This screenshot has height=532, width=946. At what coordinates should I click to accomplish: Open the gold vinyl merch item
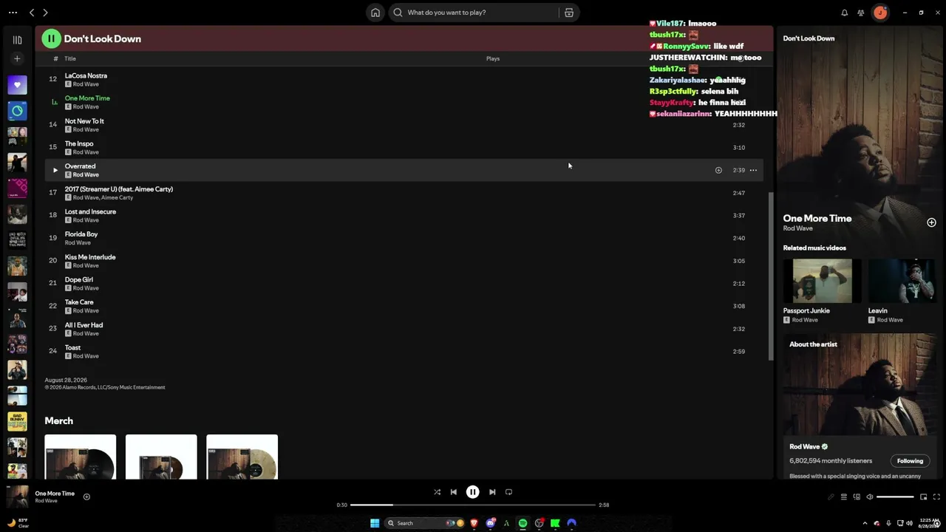[242, 457]
